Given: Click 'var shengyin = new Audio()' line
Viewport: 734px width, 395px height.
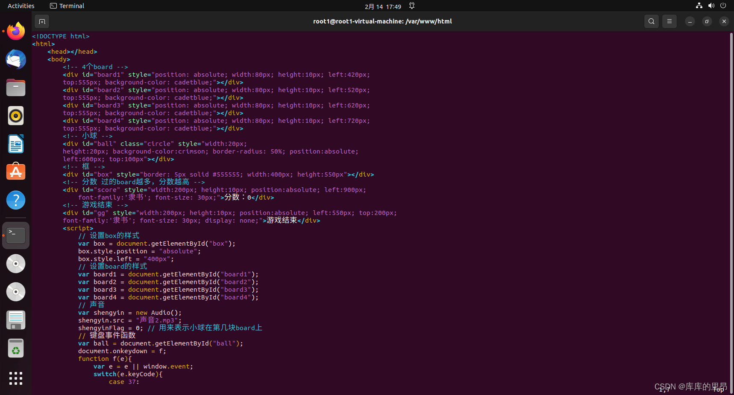Looking at the screenshot, I should click(x=130, y=313).
